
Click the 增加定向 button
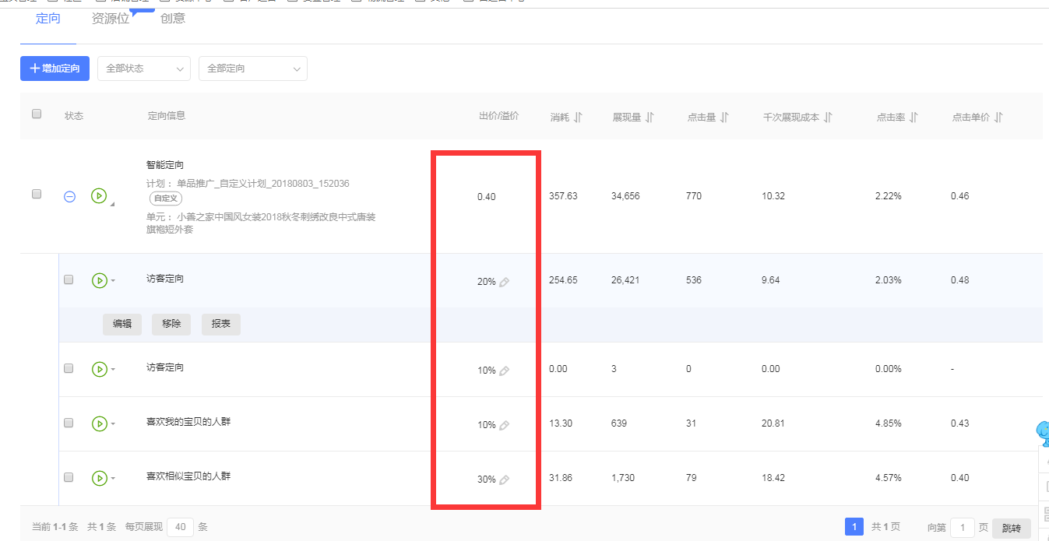click(55, 69)
